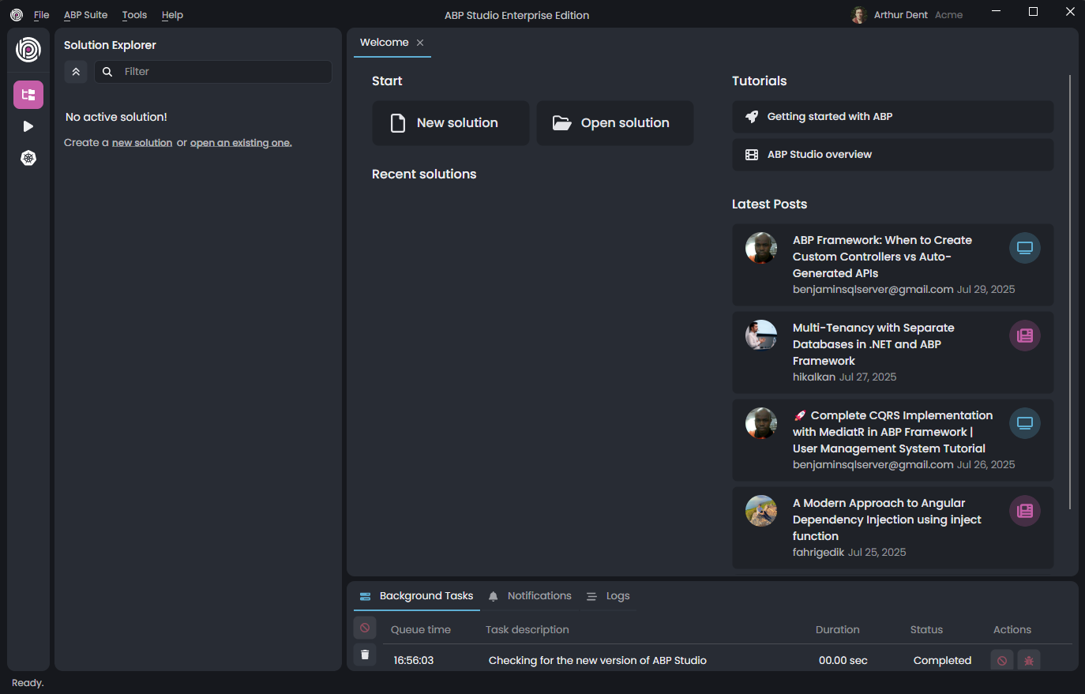The height and width of the screenshot is (694, 1085).
Task: Click the Open solution button
Action: click(615, 123)
